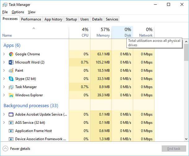
Task: Click the Fewer details link
Action: 20,149
